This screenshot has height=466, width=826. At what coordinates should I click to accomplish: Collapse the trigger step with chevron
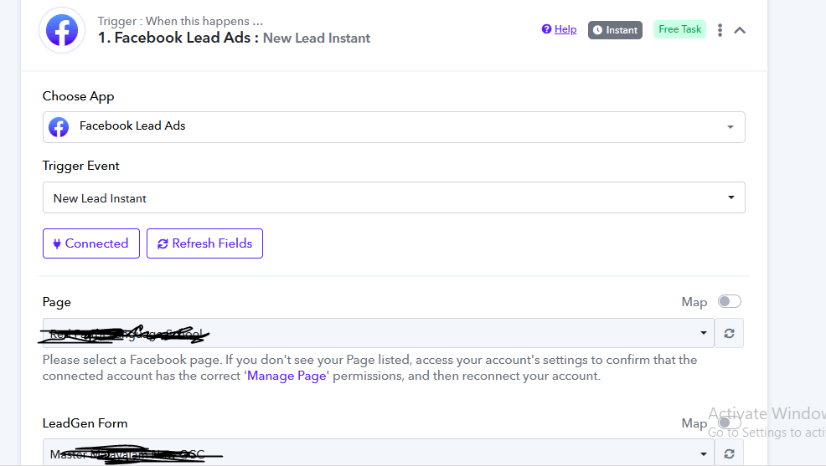(740, 30)
